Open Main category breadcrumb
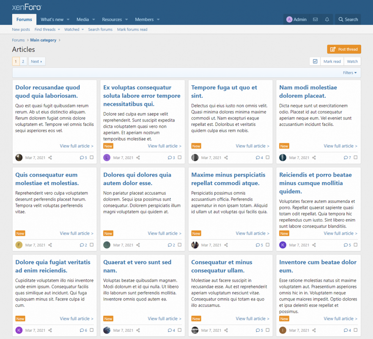The width and height of the screenshot is (373, 339). (x=43, y=40)
